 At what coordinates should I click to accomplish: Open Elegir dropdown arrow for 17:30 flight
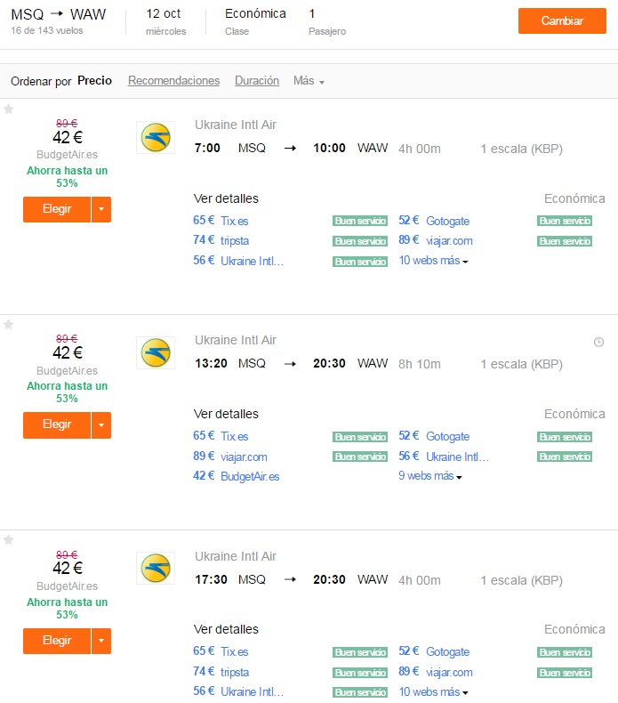click(x=101, y=641)
